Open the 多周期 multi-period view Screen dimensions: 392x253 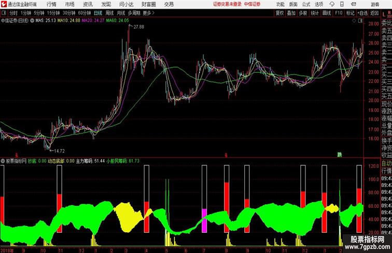click(134, 13)
